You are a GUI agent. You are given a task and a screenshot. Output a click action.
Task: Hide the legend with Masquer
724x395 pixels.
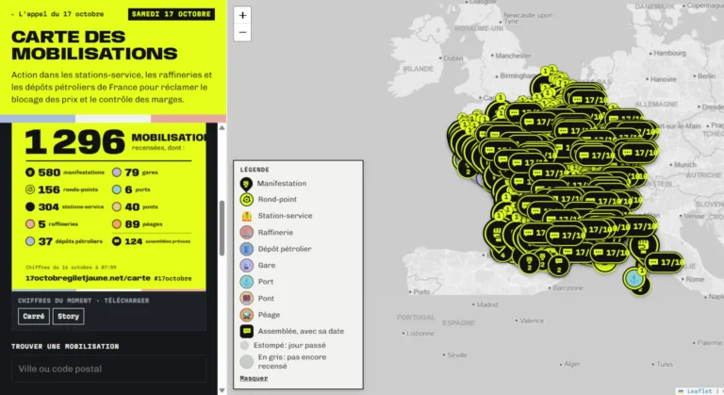[x=254, y=378]
